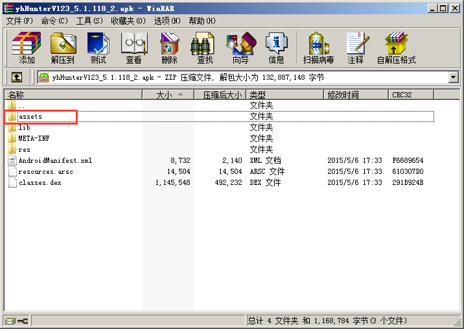Screen dimensions: 464x329
Task: Open the 工具(S) menu
Action: (89, 21)
